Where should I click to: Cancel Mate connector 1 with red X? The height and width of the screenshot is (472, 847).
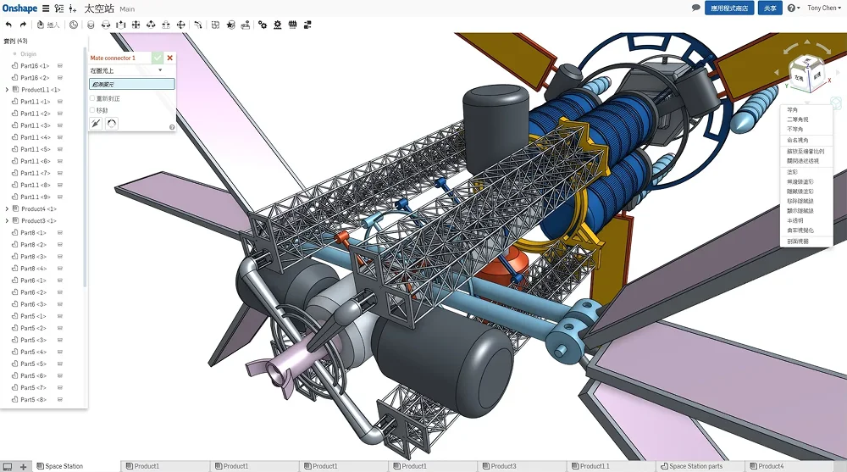[170, 58]
